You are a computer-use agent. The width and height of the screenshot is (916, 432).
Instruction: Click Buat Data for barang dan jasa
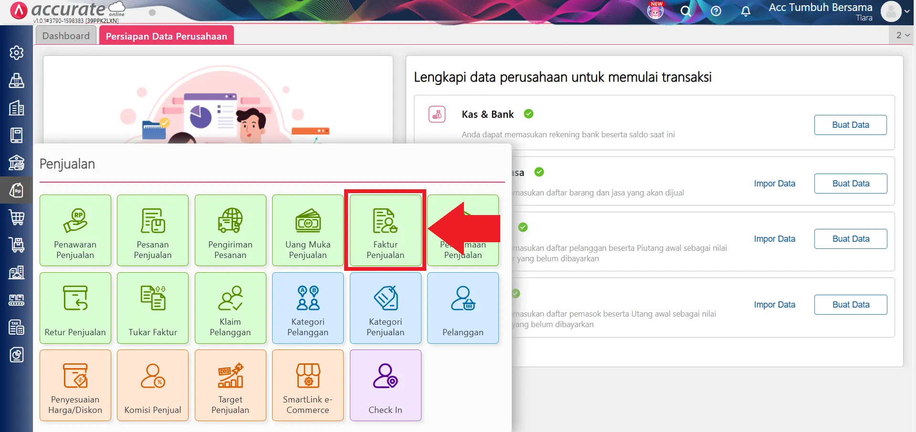851,184
